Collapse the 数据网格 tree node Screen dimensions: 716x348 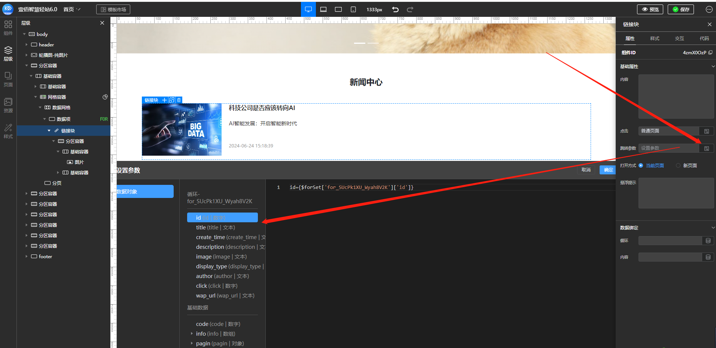coord(40,107)
